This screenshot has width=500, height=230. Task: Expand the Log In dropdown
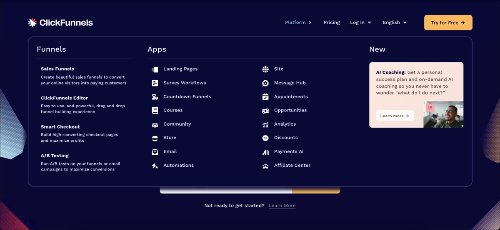[x=360, y=22]
